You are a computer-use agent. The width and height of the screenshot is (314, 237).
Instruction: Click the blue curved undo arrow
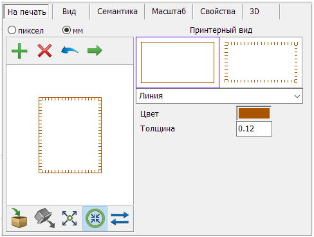pyautogui.click(x=69, y=50)
